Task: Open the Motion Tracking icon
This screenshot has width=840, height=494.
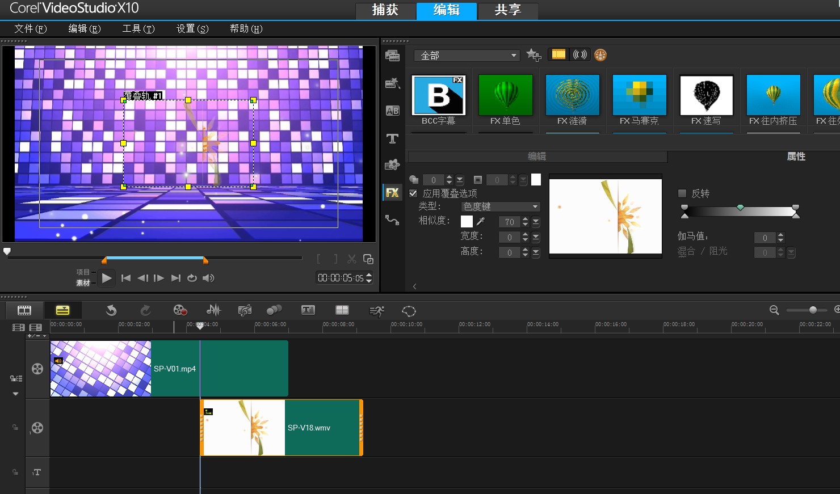Action: [274, 310]
